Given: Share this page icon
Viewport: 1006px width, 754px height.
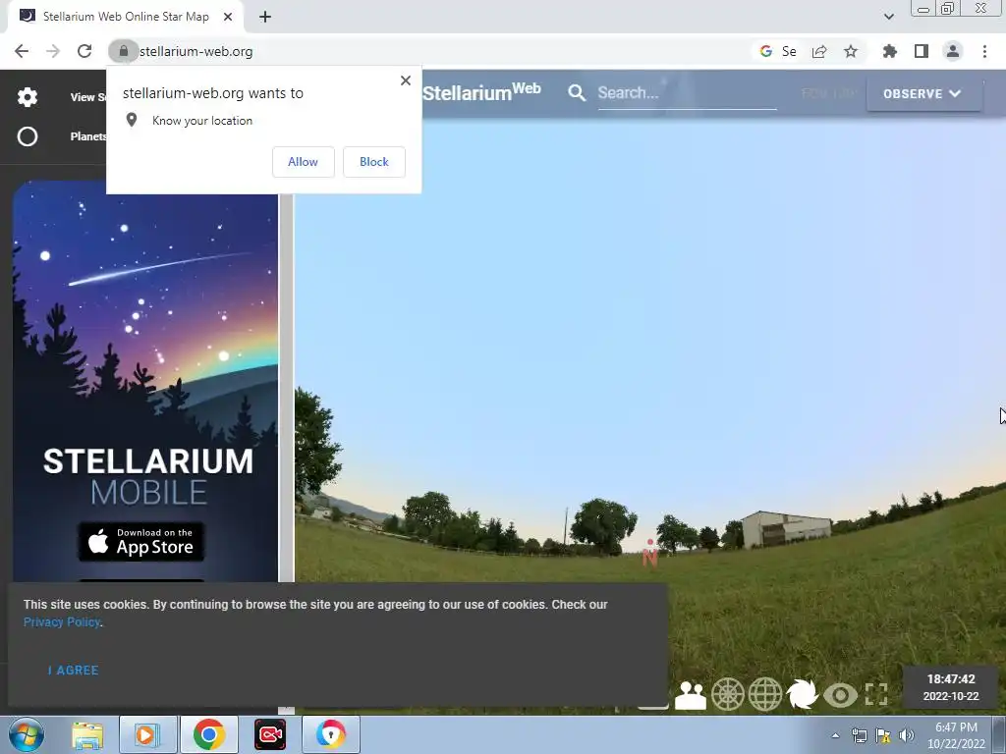Looking at the screenshot, I should 819,51.
